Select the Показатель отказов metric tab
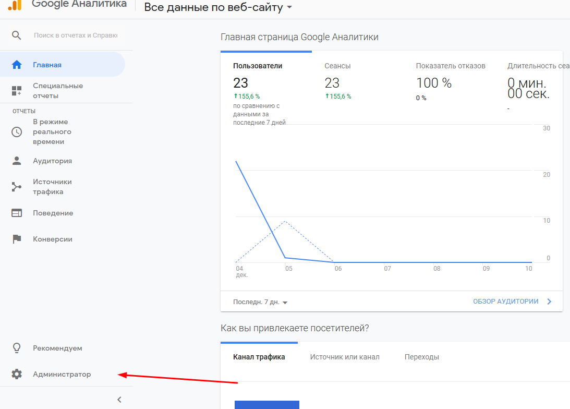 (x=450, y=83)
